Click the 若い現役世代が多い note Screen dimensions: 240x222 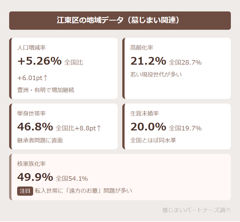(x=156, y=74)
